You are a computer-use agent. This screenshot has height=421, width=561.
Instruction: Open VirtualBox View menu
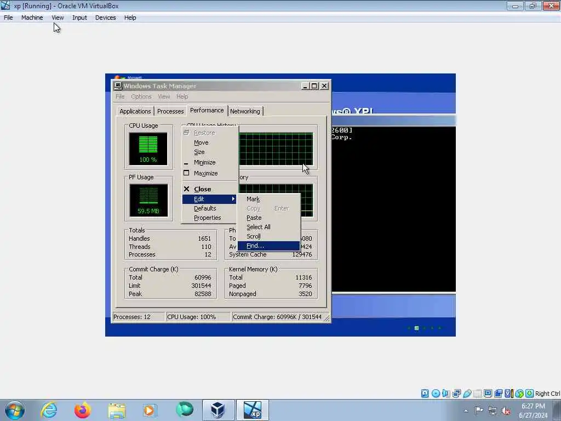58,18
